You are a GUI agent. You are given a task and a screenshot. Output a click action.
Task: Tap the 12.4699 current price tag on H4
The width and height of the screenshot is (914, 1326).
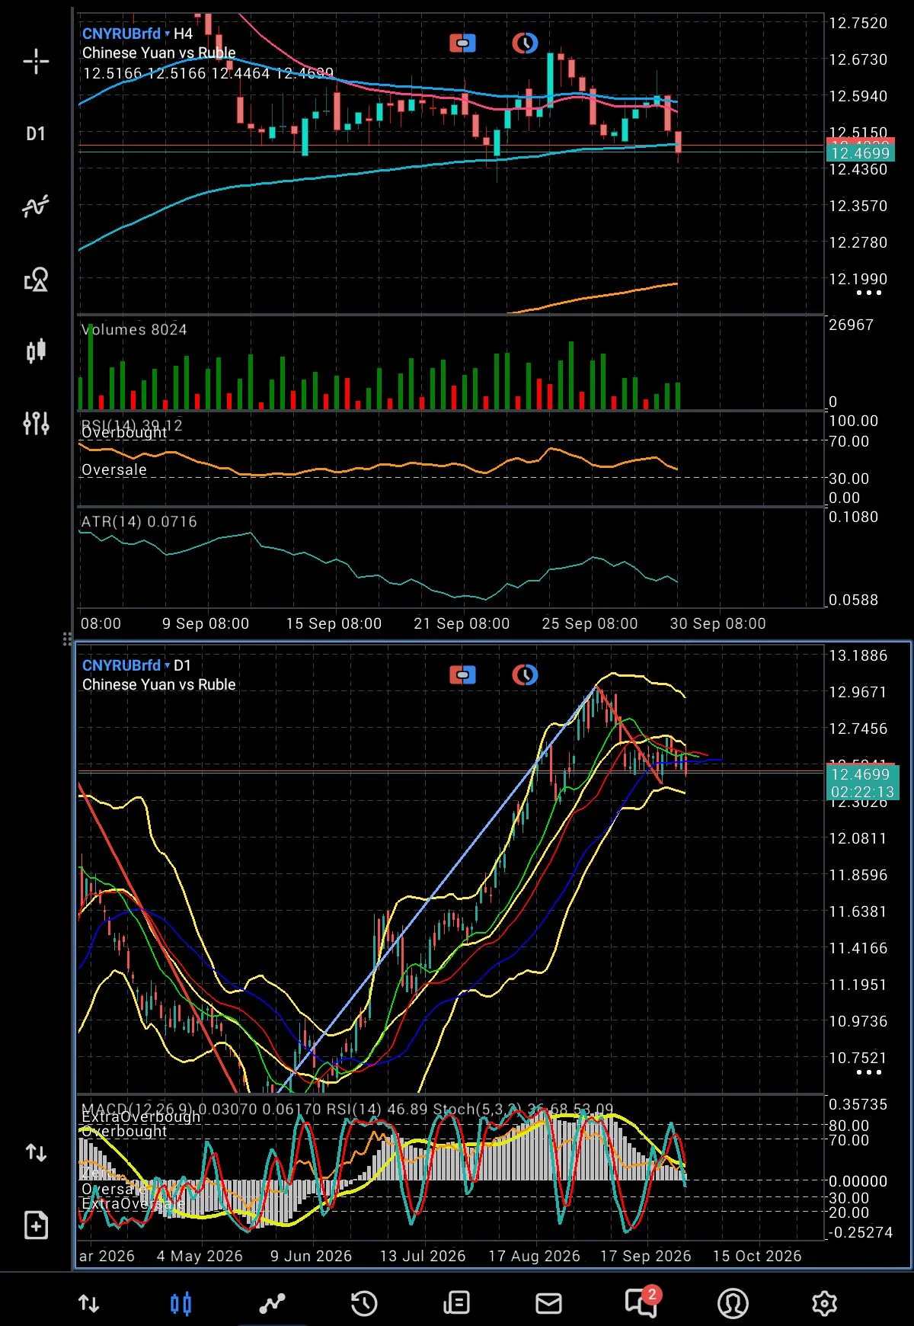(861, 153)
